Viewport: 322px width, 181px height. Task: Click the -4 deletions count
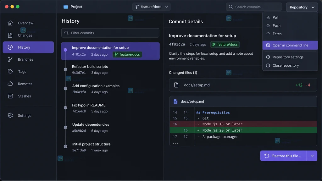(x=308, y=85)
